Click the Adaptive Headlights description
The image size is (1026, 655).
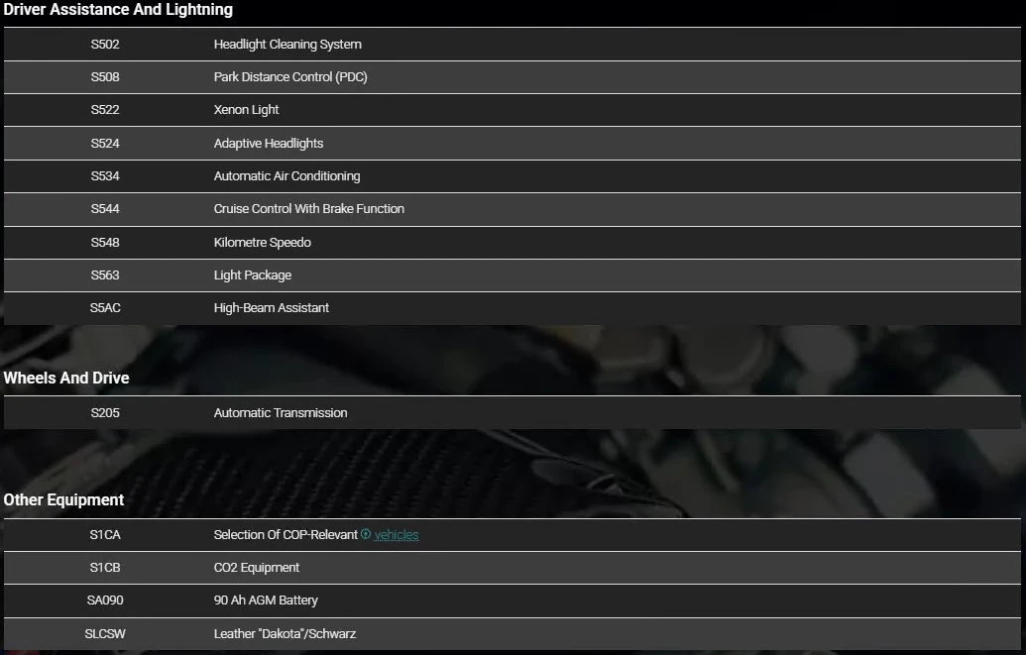coord(269,144)
